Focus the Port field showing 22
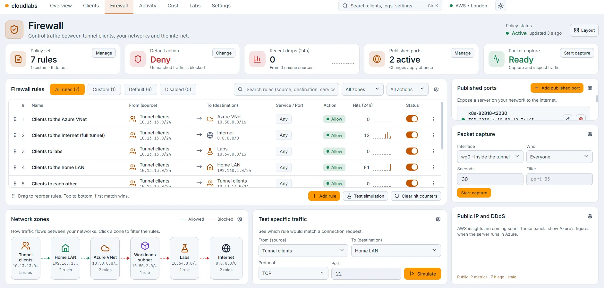 366,274
